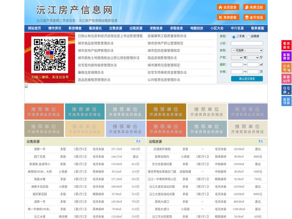Open the 公共租赁住房管理办法 link

(x=164, y=80)
